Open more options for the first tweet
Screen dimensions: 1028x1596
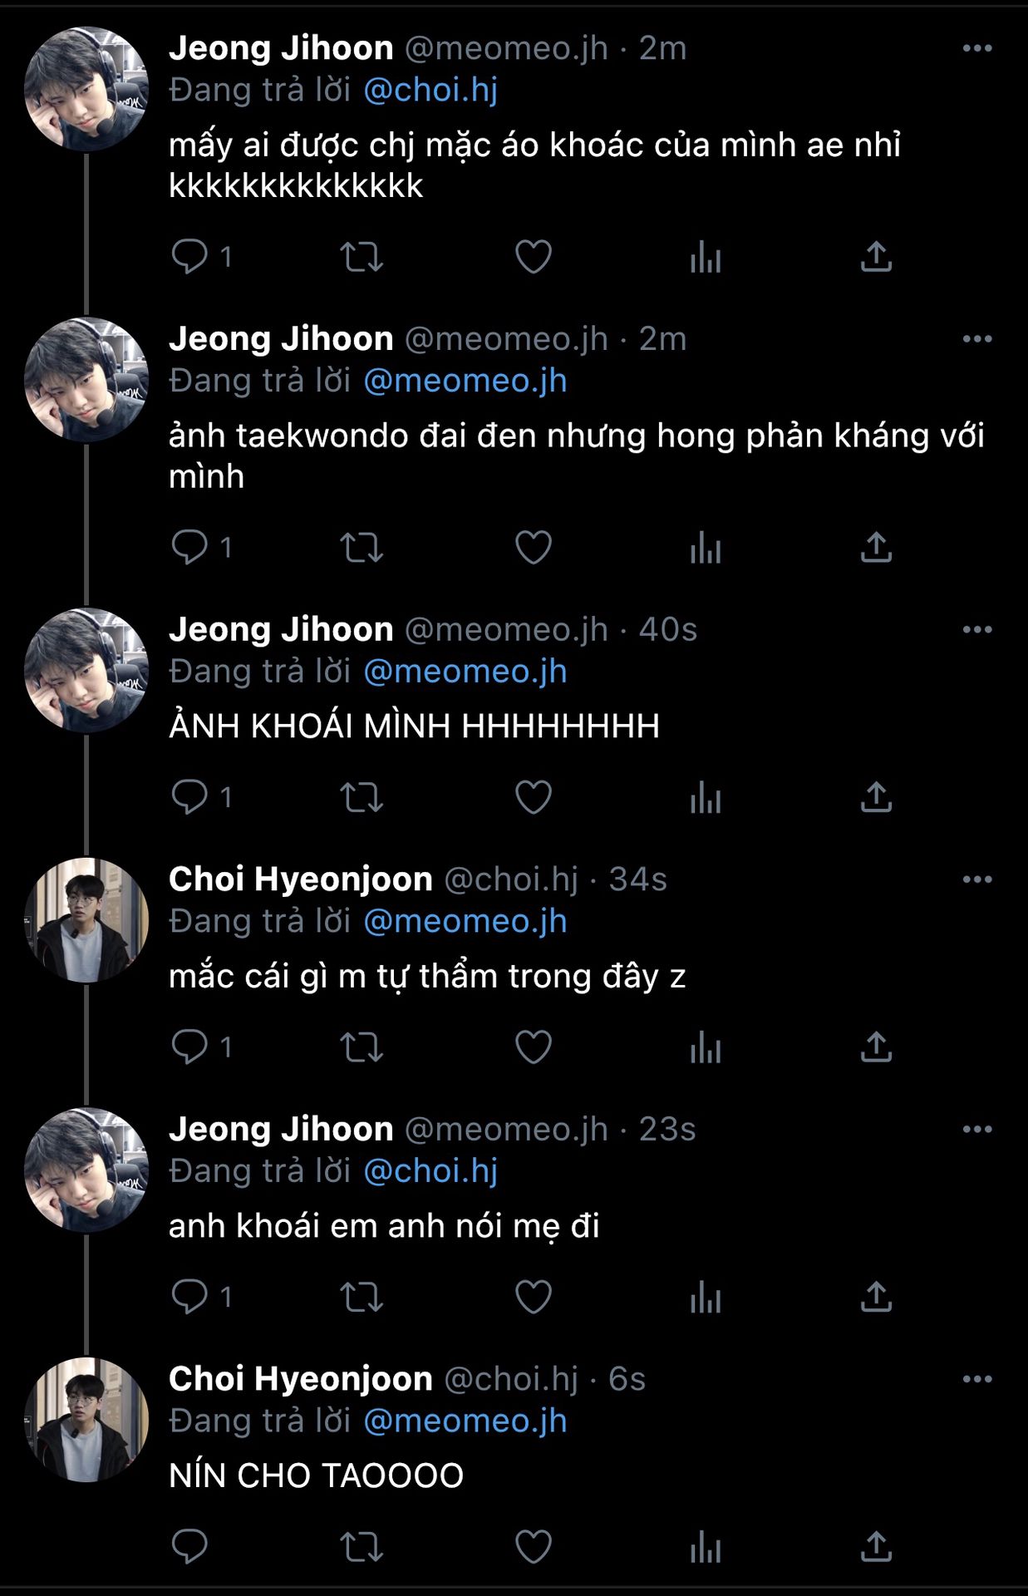[x=977, y=48]
